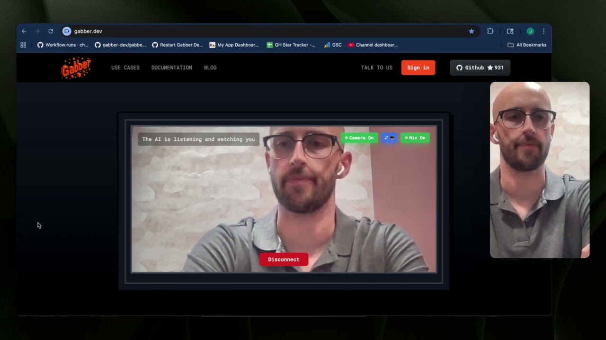The width and height of the screenshot is (606, 340).
Task: Open the GH Star Tracker bookmark
Action: pos(291,45)
